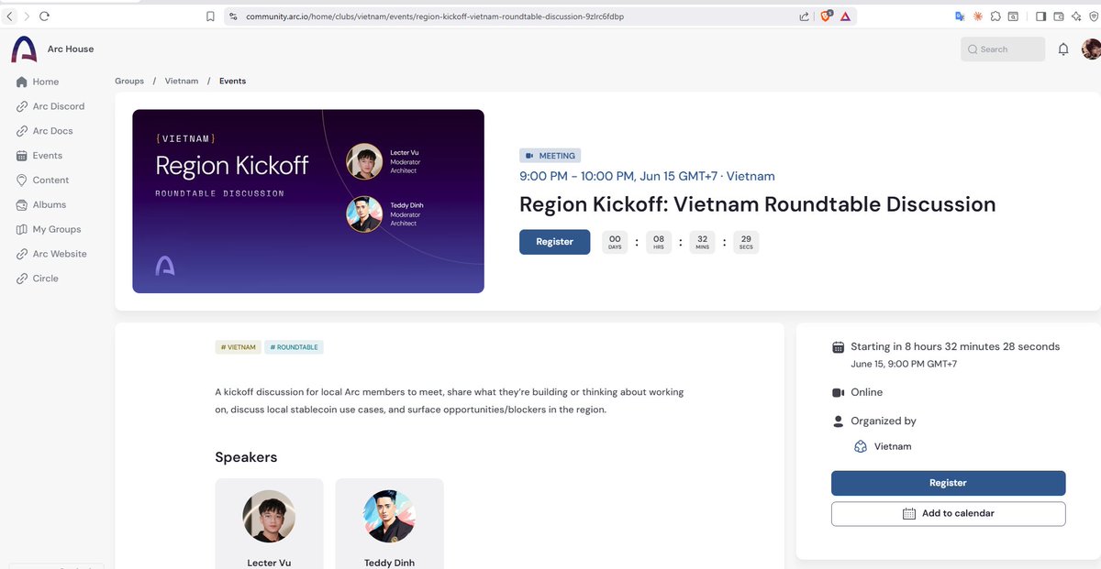Click the orange starburst extension icon
The width and height of the screenshot is (1101, 569).
(978, 16)
